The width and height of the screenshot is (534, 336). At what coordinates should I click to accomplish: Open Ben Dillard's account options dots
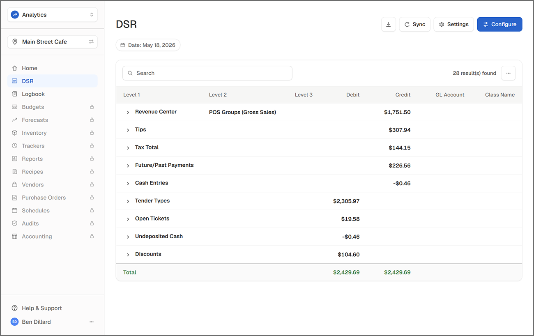point(92,322)
